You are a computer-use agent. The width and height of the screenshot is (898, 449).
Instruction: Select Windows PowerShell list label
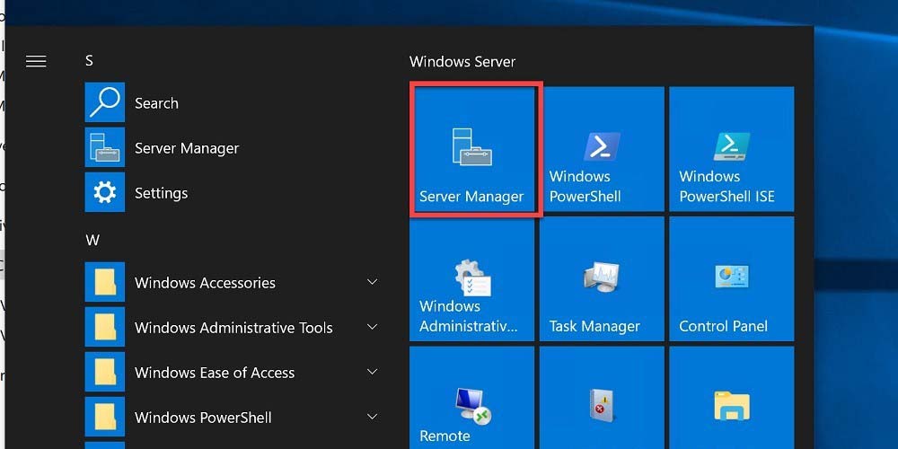203,418
